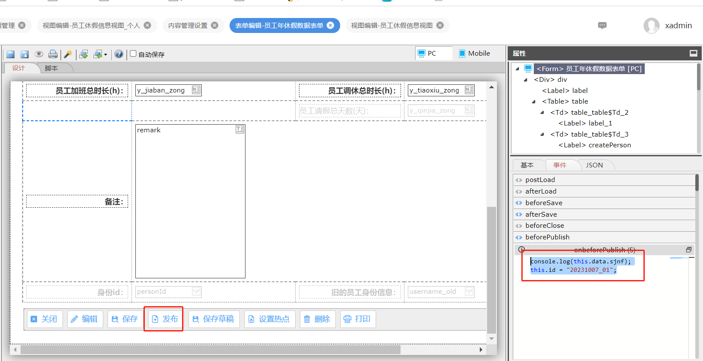Switch to the 事件 properties tab
The height and width of the screenshot is (361, 703).
[x=560, y=165]
